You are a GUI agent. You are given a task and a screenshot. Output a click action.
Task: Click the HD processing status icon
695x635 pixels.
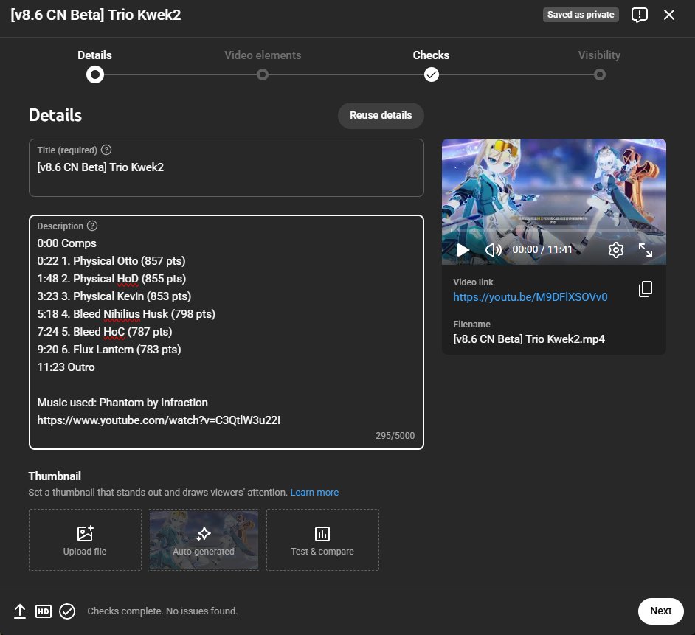tap(44, 611)
